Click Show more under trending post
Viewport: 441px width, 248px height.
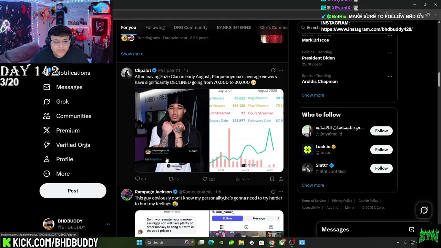132,54
